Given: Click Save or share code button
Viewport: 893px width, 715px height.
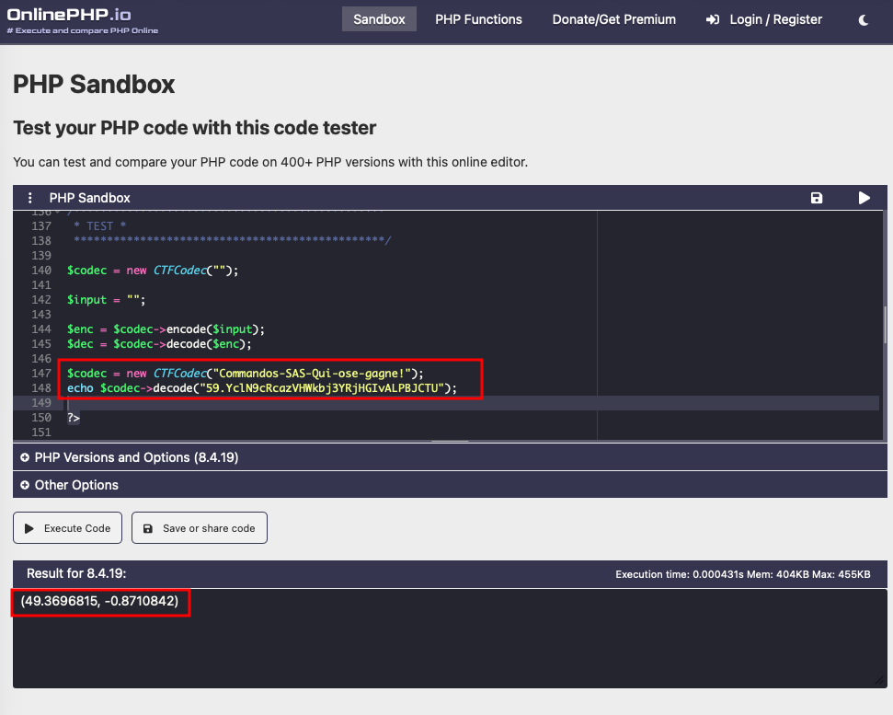Looking at the screenshot, I should point(200,528).
